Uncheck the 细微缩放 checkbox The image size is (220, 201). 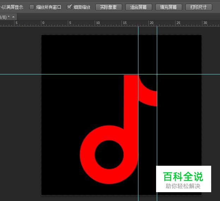click(x=69, y=7)
